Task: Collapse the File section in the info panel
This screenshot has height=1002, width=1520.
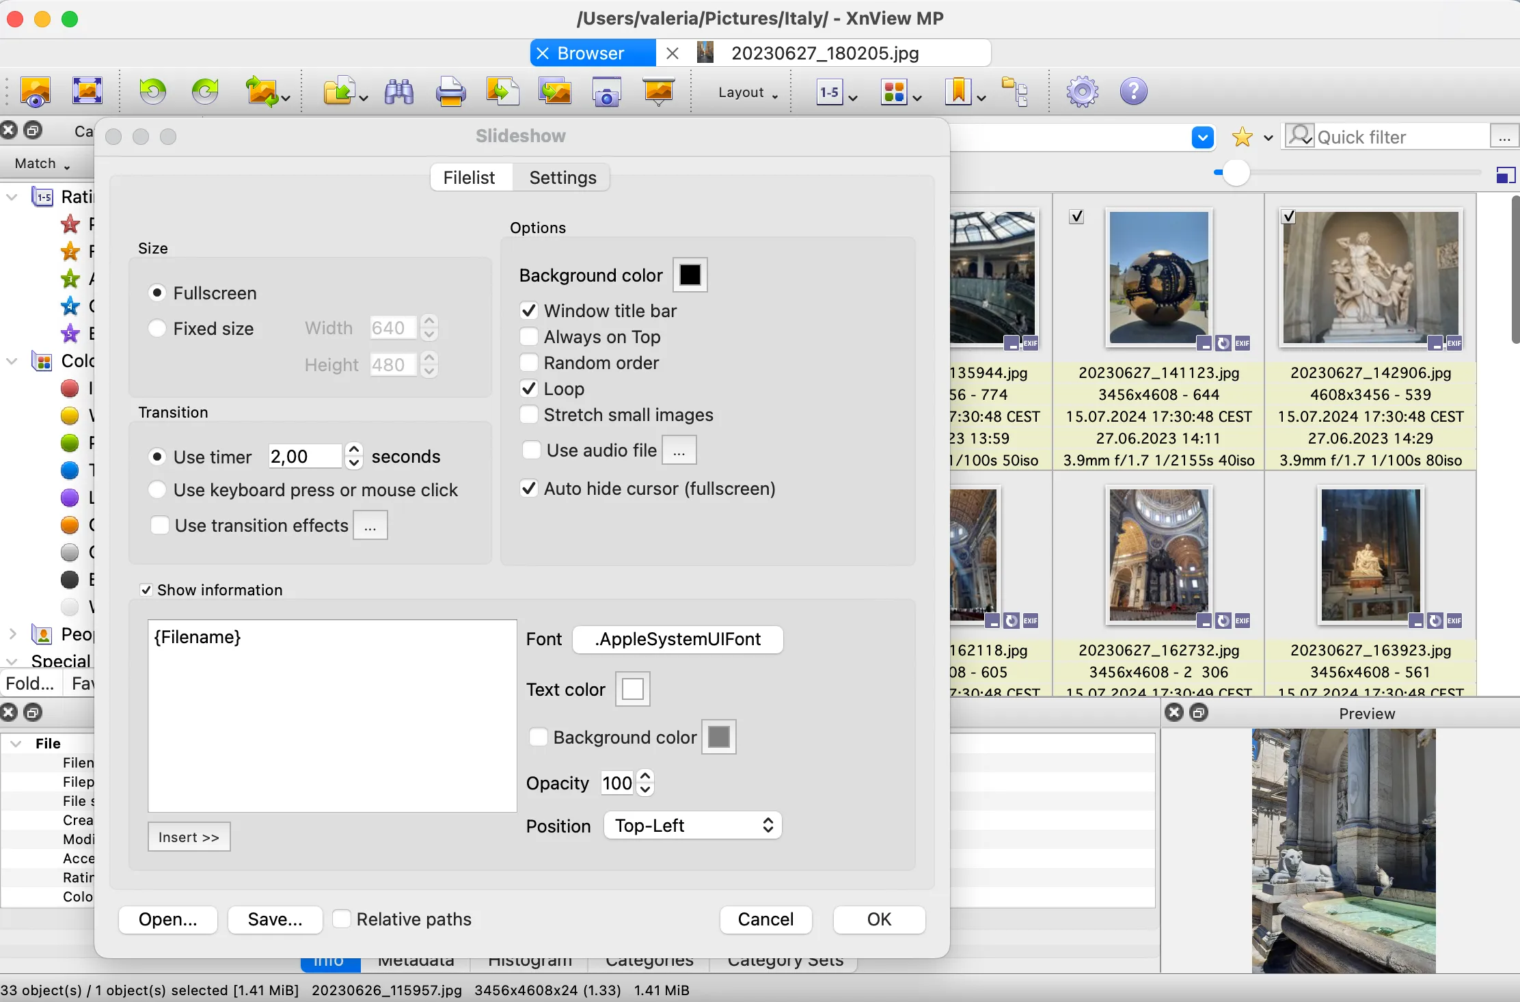Action: [16, 743]
